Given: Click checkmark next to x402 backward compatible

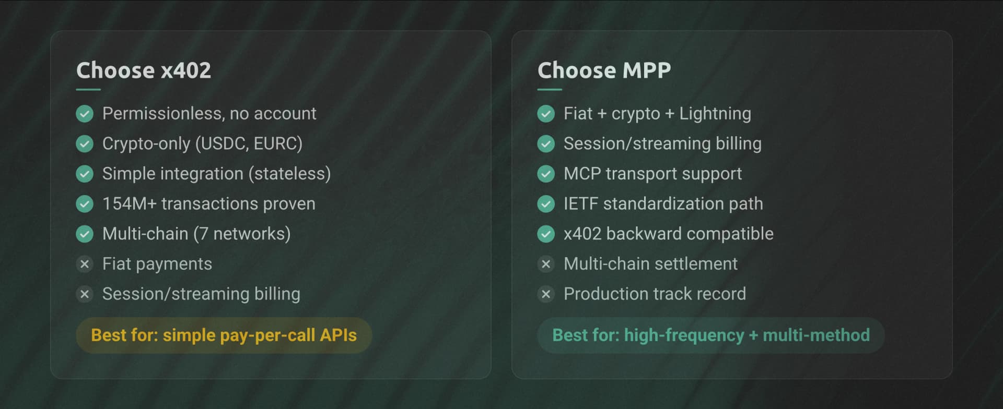Looking at the screenshot, I should coord(546,234).
